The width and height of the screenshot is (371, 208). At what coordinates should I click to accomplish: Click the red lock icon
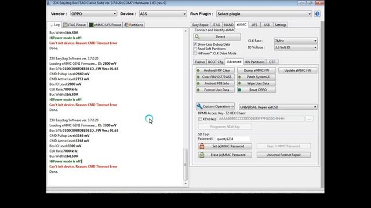202,146
